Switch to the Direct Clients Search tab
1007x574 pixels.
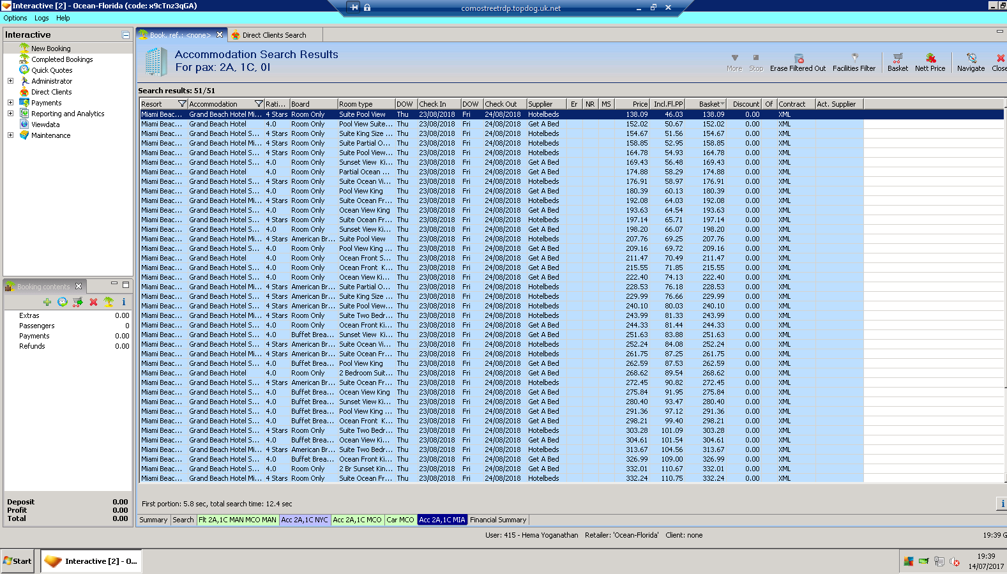274,35
